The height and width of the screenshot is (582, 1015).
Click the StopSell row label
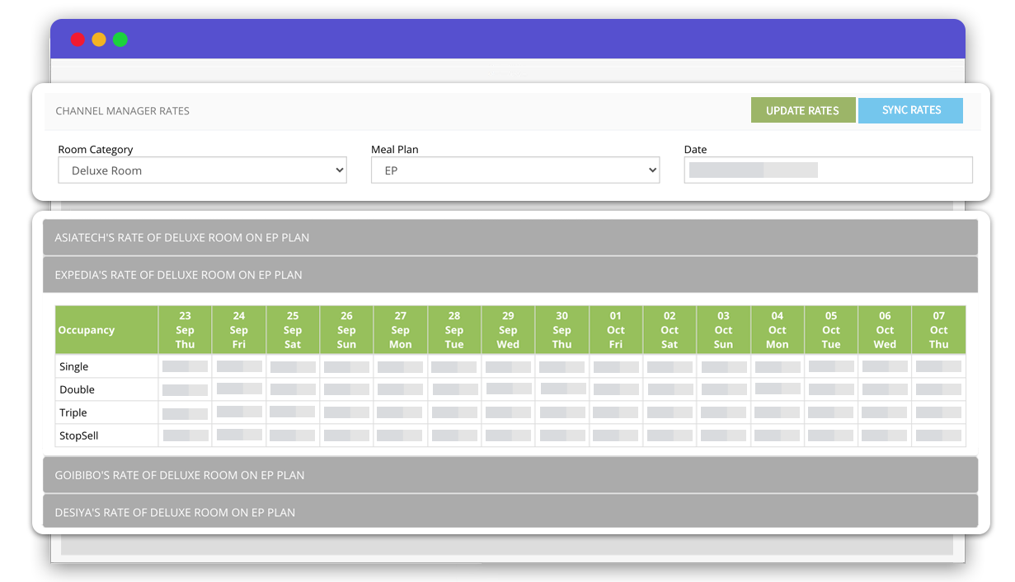[79, 435]
